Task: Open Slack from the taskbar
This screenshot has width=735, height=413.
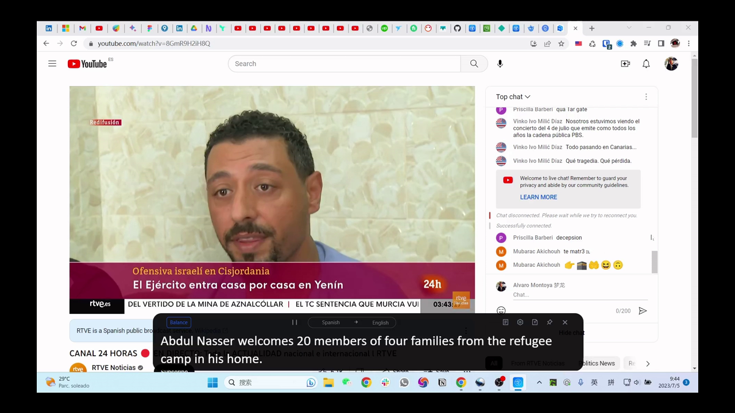Action: tap(385, 383)
